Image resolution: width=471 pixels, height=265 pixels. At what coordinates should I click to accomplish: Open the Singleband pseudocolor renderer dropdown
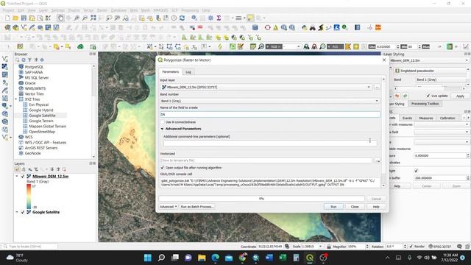click(430, 71)
